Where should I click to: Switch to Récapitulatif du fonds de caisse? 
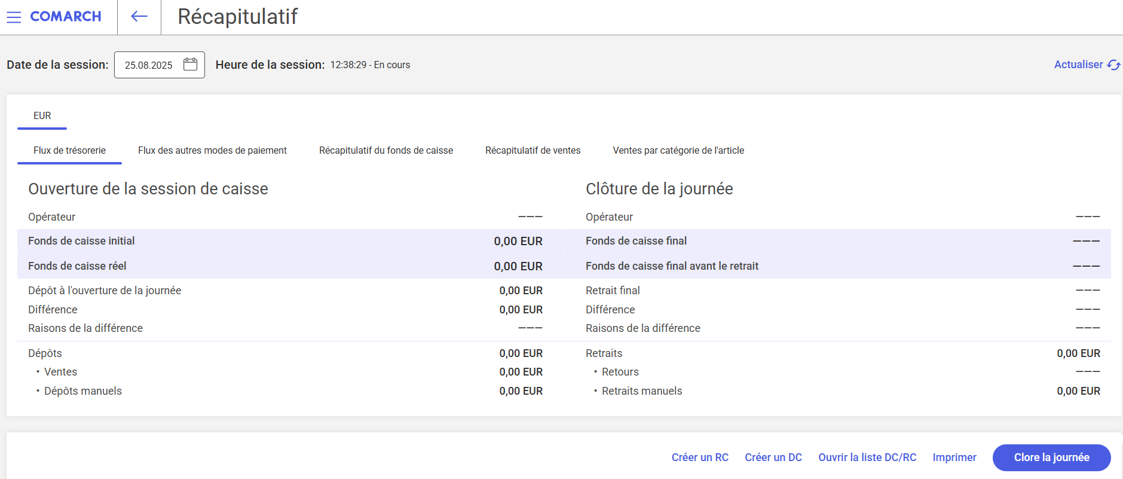386,151
